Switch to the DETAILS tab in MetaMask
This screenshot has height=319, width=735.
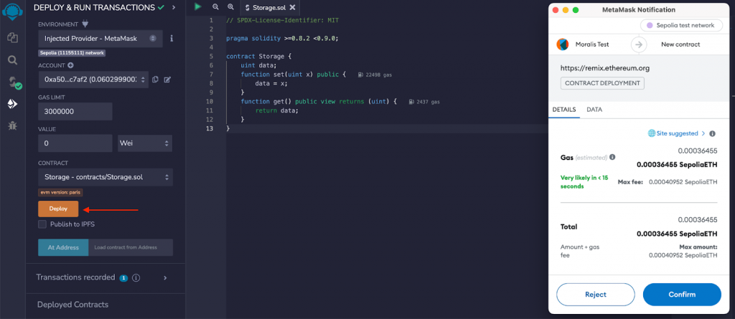564,109
